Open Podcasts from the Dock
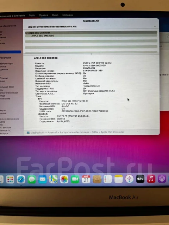 [x=162, y=179]
